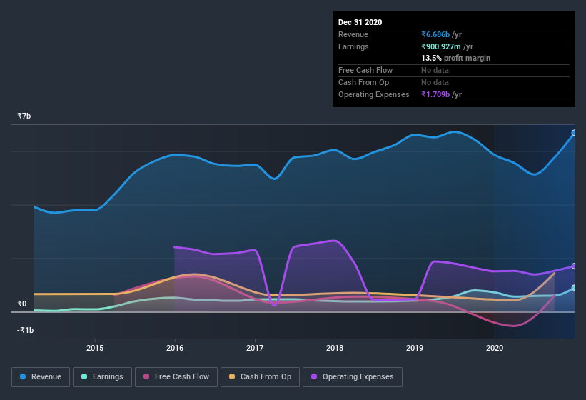Click the Revenue row label in tooltip
This screenshot has height=400, width=586.
[x=353, y=34]
